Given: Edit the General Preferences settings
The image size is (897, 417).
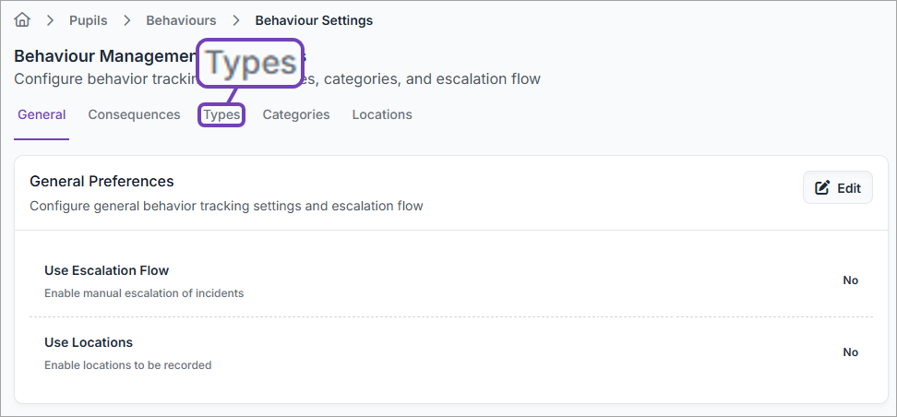Looking at the screenshot, I should coord(837,188).
